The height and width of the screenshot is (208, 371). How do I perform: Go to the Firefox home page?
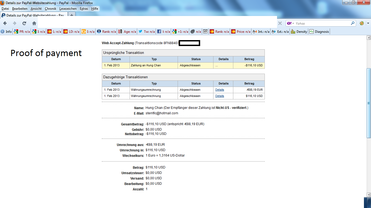point(34,23)
